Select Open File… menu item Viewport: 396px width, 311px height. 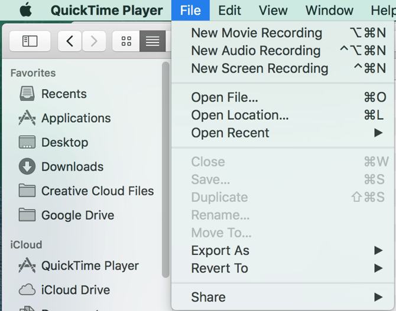[283, 97]
